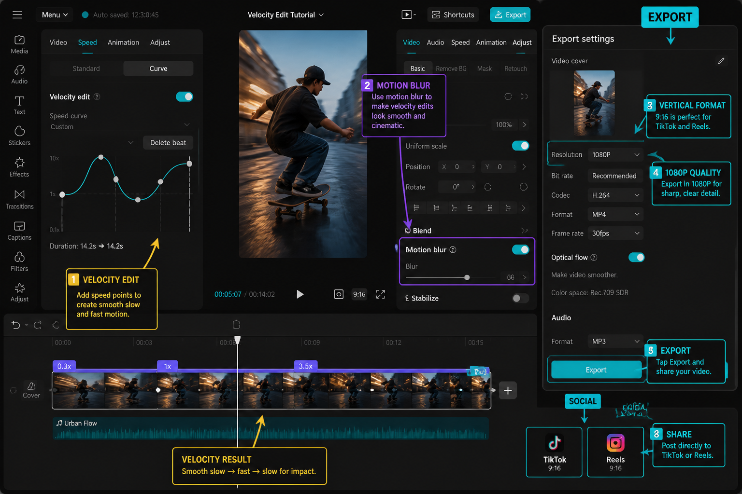The width and height of the screenshot is (742, 494).
Task: Click the Motion blur help icon
Action: (x=453, y=249)
